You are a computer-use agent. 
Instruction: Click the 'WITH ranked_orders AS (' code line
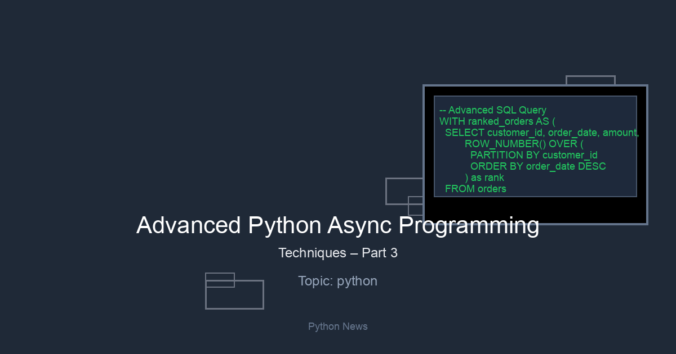coord(497,121)
